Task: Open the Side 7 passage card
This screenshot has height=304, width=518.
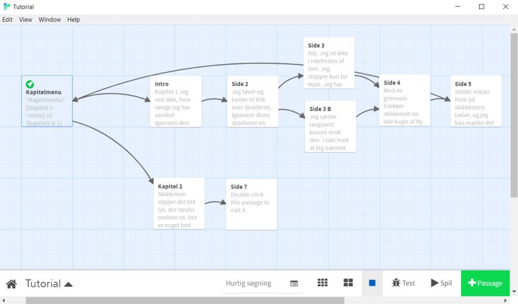Action: pos(251,204)
